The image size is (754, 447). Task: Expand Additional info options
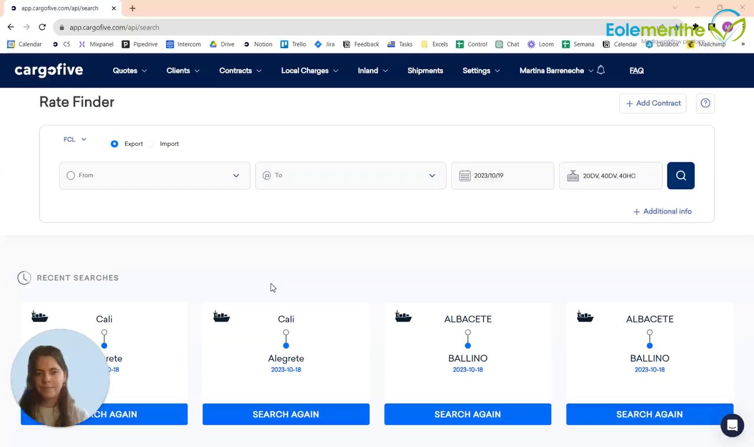coord(662,211)
